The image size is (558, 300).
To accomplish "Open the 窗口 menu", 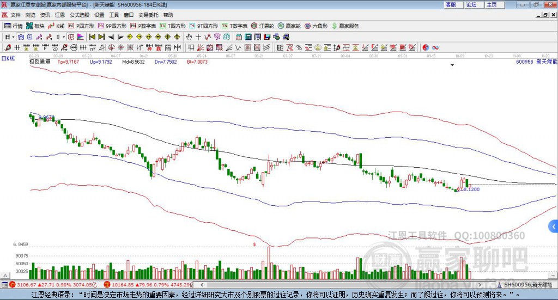I will pos(129,15).
